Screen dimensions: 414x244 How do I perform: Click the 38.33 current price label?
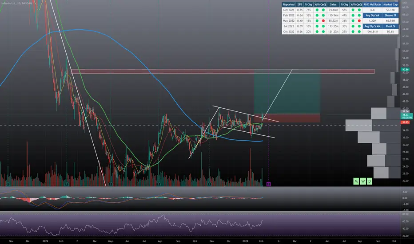[x=405, y=114]
